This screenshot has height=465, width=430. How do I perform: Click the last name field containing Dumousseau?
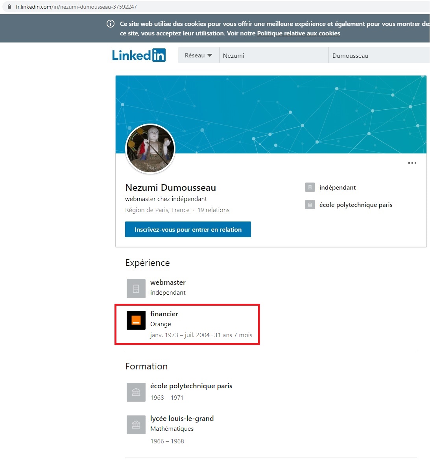(378, 55)
